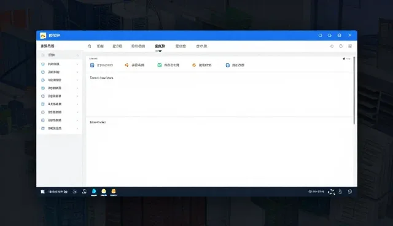
Task: Click the headset-shaped icon on the taskbar
Action: point(84,192)
